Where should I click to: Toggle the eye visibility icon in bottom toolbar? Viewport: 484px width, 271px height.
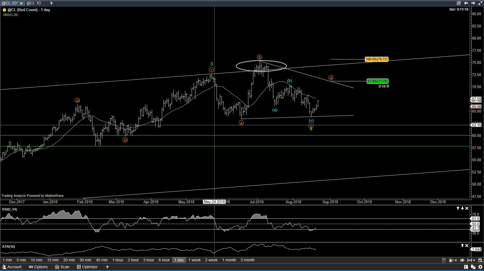tap(462, 260)
